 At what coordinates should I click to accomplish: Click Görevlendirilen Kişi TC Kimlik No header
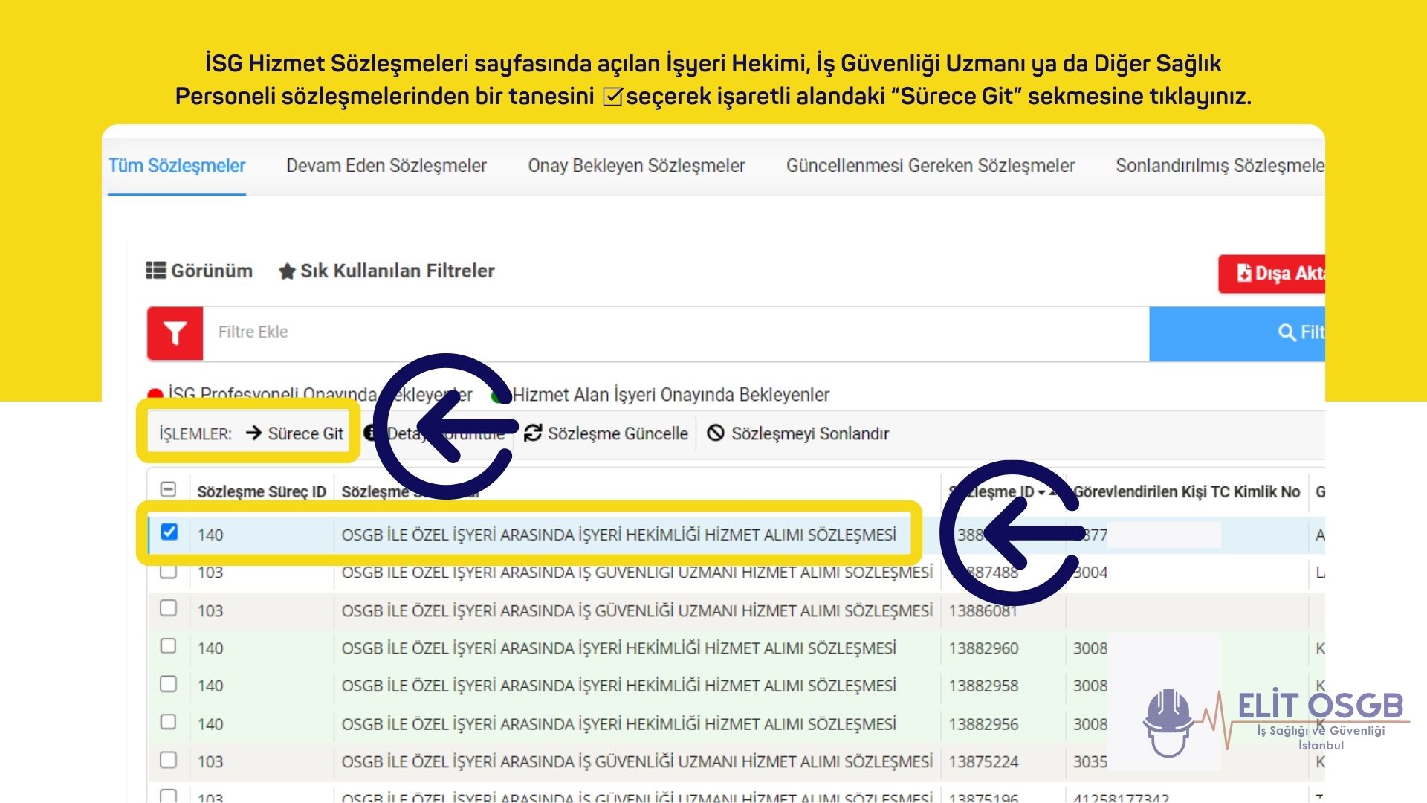pyautogui.click(x=1186, y=491)
